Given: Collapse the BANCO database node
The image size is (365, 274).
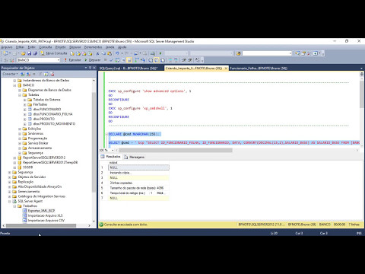Looking at the screenshot, I should [x=14, y=85].
